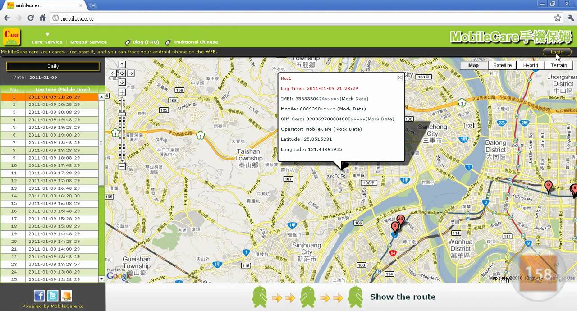Click the Daily button
577x311 pixels.
click(53, 66)
